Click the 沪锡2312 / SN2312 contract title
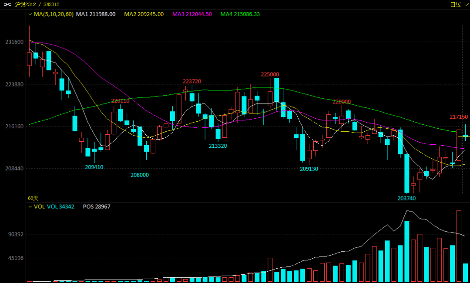This screenshot has height=283, width=470. pos(37,4)
